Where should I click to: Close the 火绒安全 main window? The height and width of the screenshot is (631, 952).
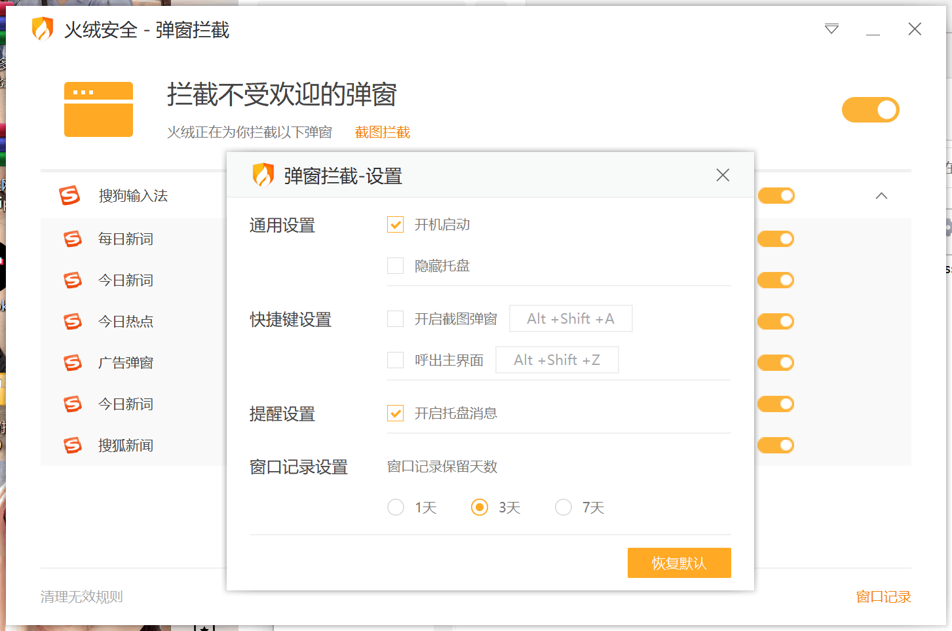tap(915, 29)
